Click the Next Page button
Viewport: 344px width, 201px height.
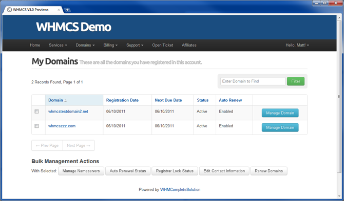coord(79,145)
